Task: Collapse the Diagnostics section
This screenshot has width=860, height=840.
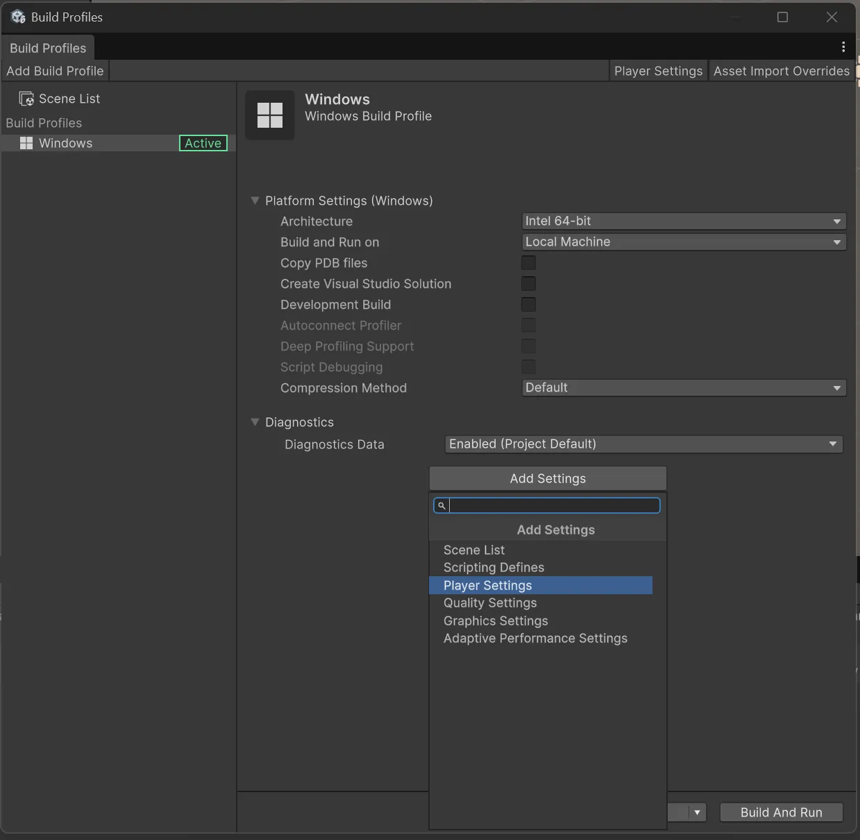Action: [x=255, y=422]
